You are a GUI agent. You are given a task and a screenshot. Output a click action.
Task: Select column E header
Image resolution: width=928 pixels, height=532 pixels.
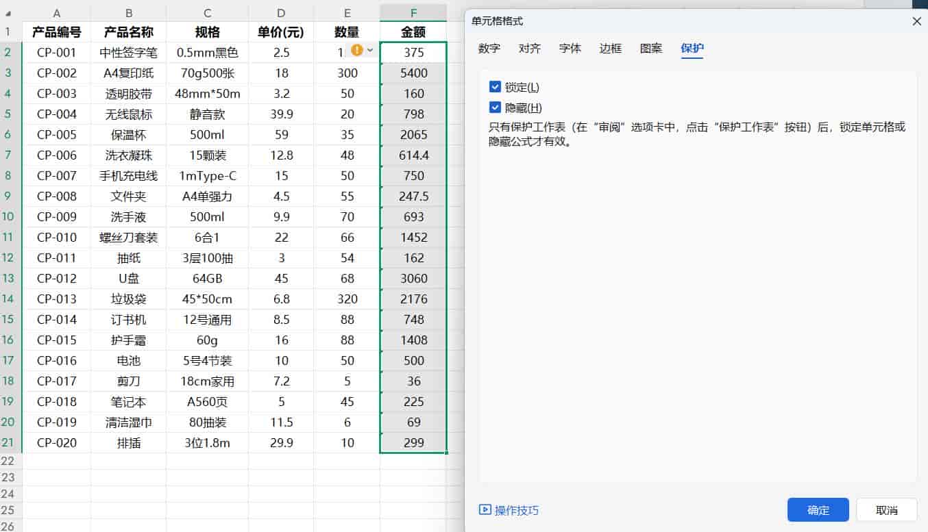[347, 13]
